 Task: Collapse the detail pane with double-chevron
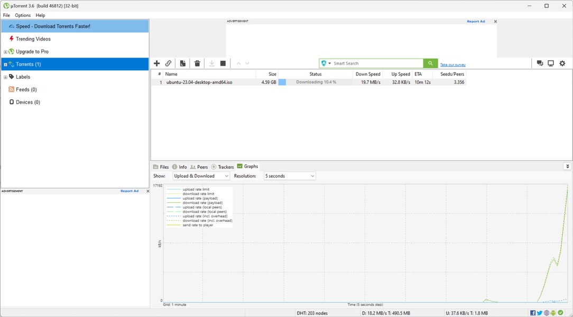(567, 166)
